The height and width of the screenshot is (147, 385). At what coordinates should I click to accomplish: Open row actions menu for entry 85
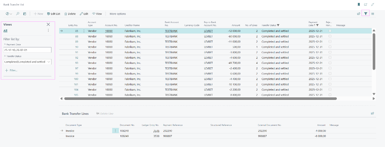tap(84, 31)
